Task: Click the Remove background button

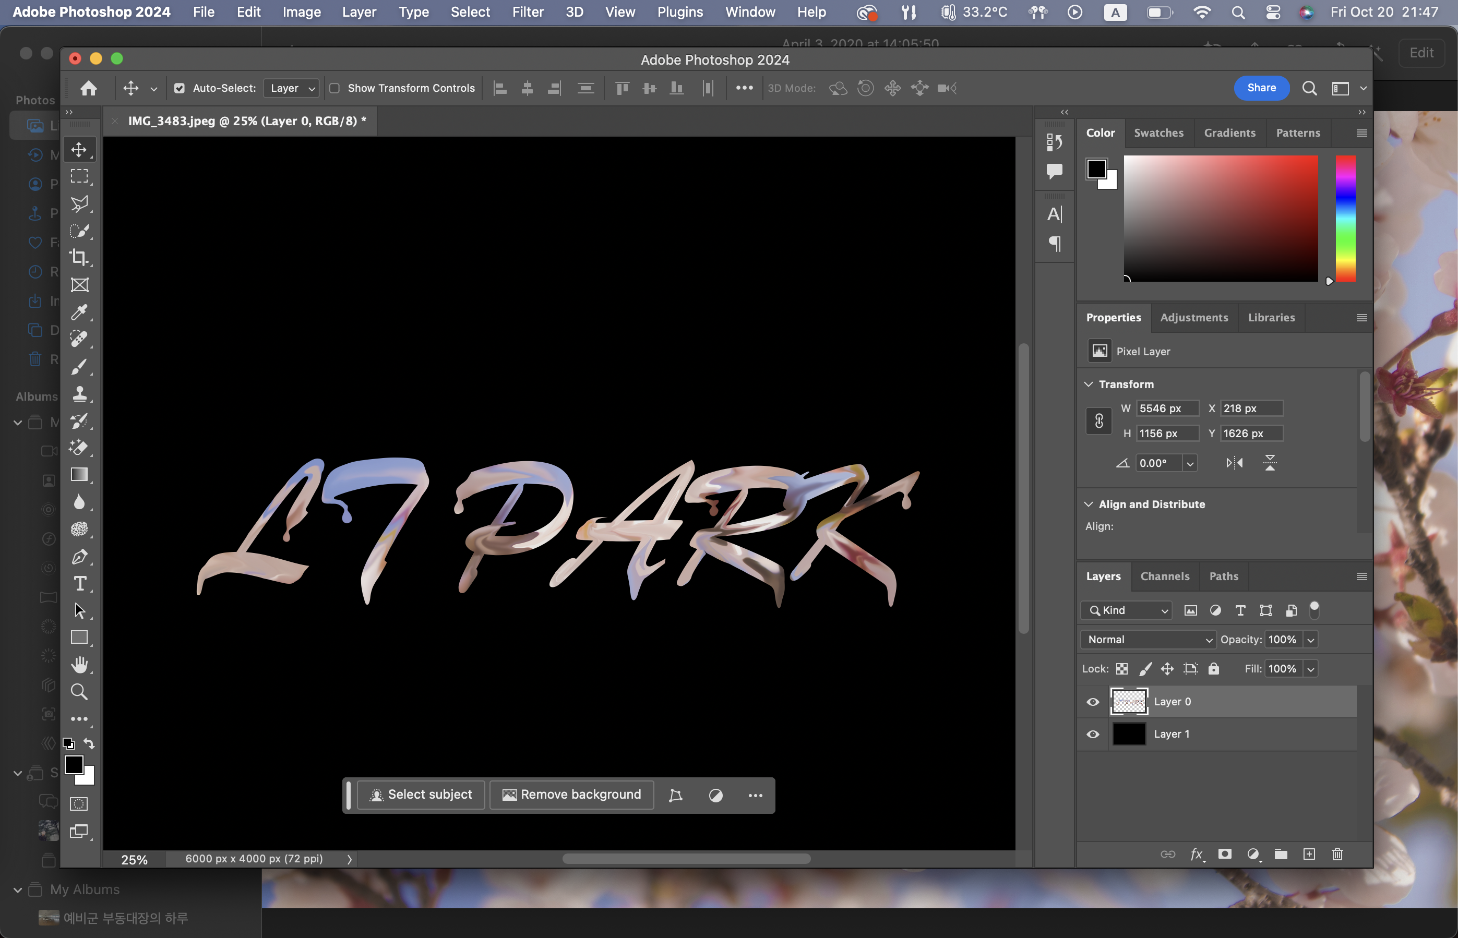Action: tap(571, 795)
